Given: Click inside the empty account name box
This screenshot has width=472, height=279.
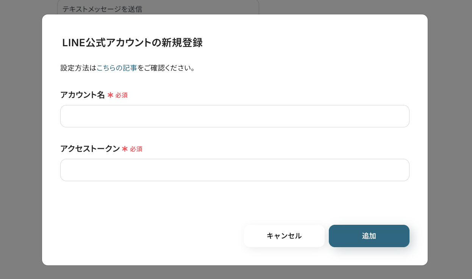Looking at the screenshot, I should [x=235, y=116].
